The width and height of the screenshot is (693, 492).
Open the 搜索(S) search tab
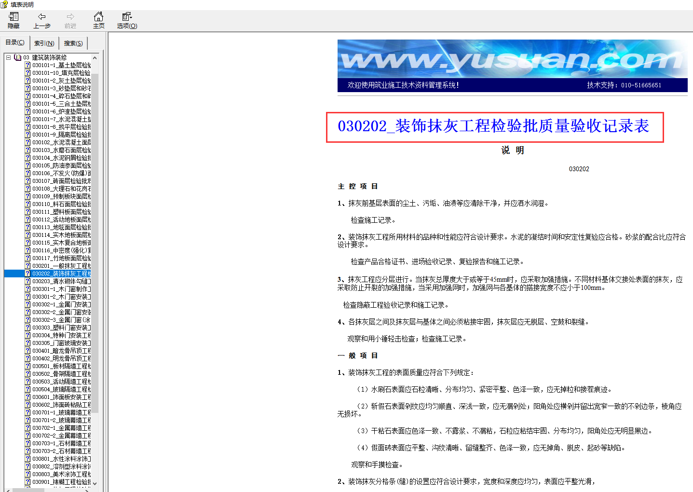tap(73, 43)
